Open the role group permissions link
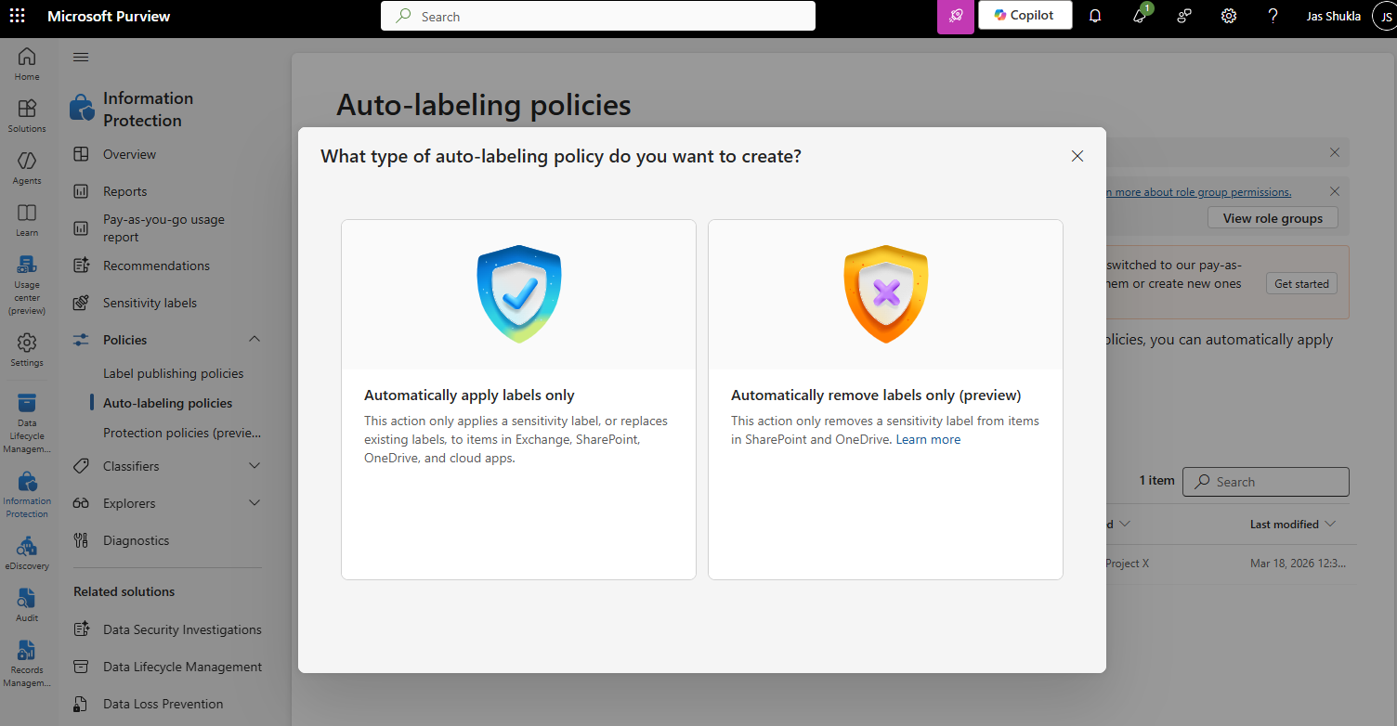The image size is (1397, 726). click(x=1197, y=192)
